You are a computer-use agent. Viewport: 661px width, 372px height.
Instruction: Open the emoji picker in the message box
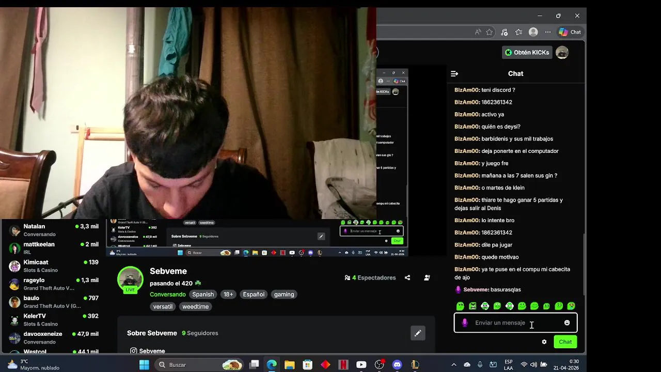[x=567, y=323]
